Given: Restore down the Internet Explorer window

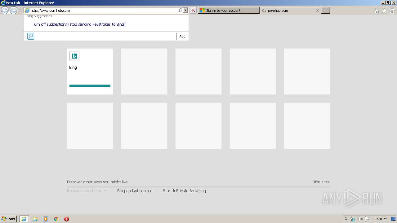Looking at the screenshot, I should (x=388, y=3).
